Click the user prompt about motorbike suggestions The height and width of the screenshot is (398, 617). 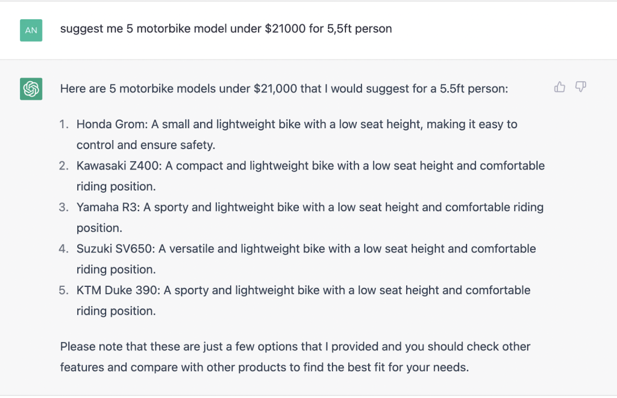(x=226, y=29)
